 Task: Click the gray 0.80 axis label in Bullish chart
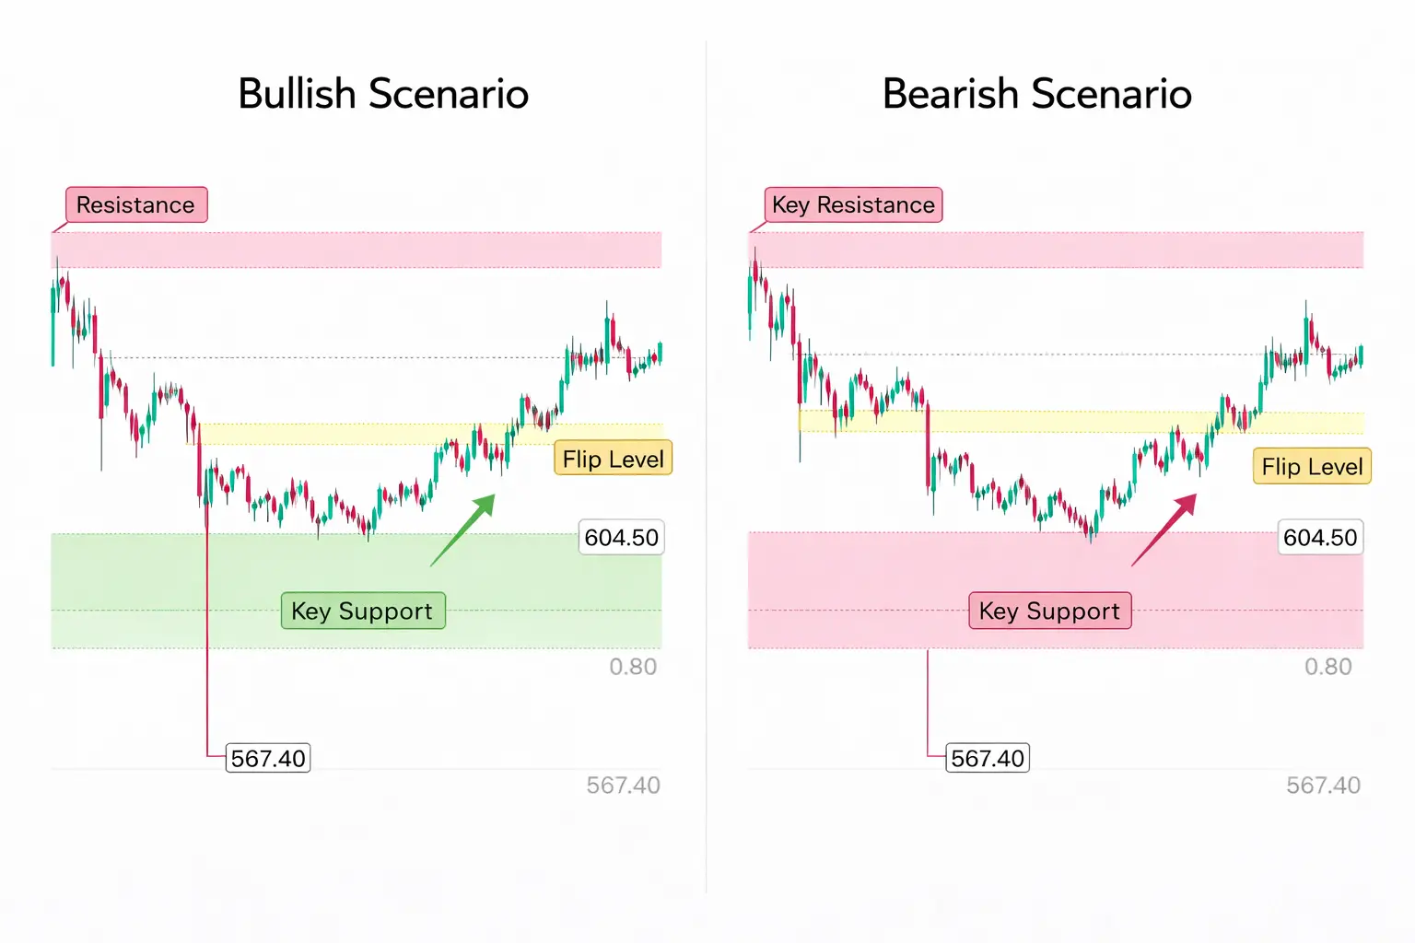coord(633,667)
